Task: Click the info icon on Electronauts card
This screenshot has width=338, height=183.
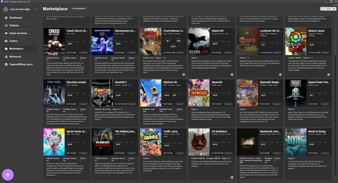Action: (123, 53)
